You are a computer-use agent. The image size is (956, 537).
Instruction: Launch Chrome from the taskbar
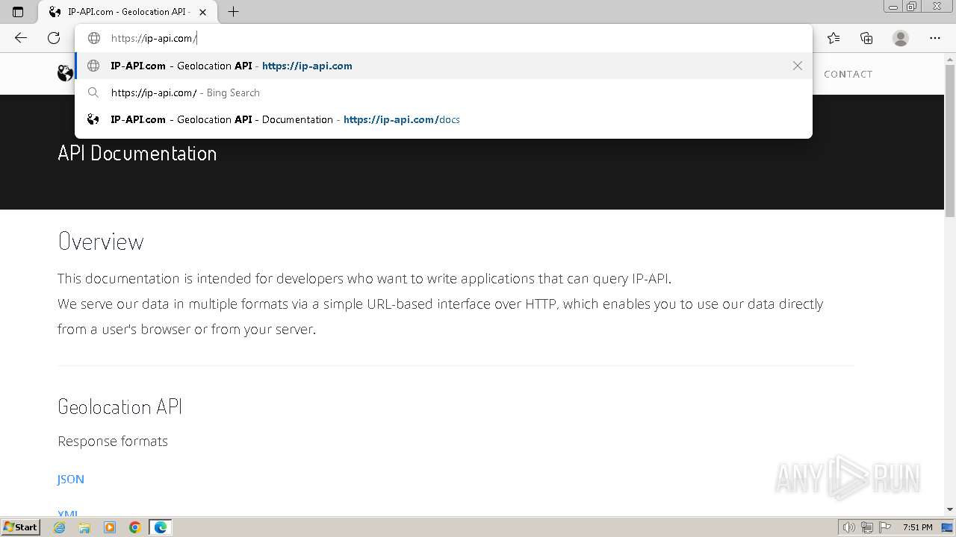(135, 527)
